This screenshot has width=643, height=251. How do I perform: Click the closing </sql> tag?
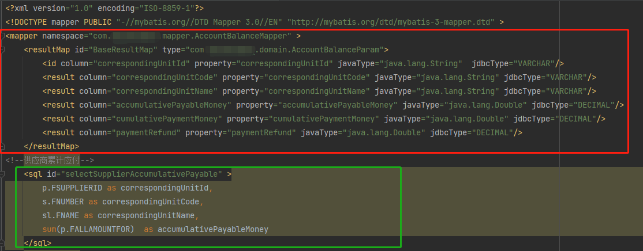38,243
